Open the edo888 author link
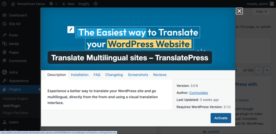Viewport: 276px width, 134px height. pyautogui.click(x=214, y=131)
